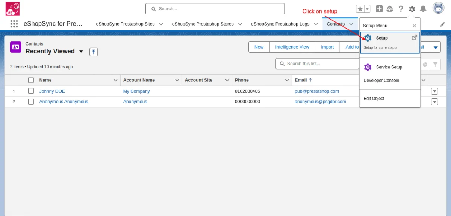Click the Setup gear icon in header
451x216 pixels.
click(412, 9)
